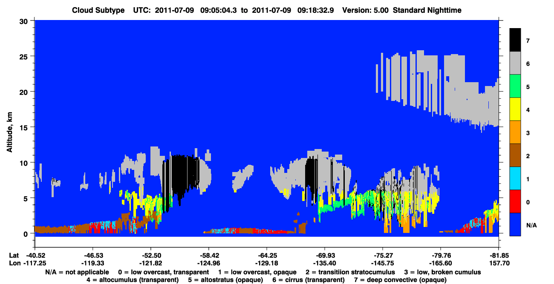
Task: Click the red colorbar swatch labeled 0
Action: 515,201
